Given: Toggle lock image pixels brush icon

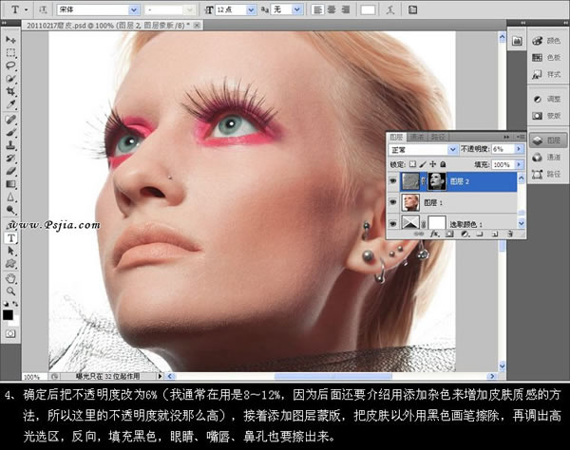Looking at the screenshot, I should point(423,164).
